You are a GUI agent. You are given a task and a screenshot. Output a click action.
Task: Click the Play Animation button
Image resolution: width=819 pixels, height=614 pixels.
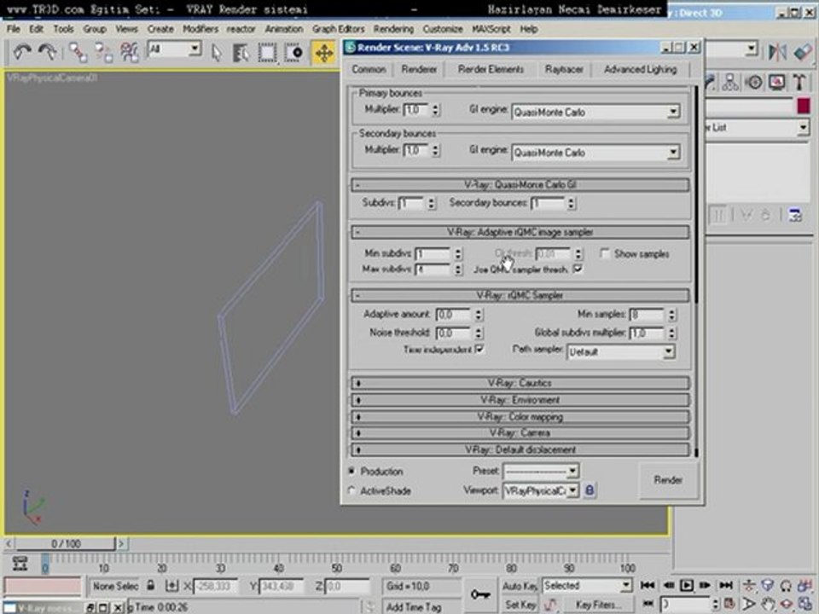tap(686, 585)
